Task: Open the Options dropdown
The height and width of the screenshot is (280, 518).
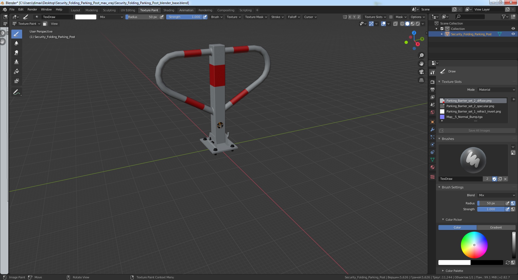Action: (417, 17)
